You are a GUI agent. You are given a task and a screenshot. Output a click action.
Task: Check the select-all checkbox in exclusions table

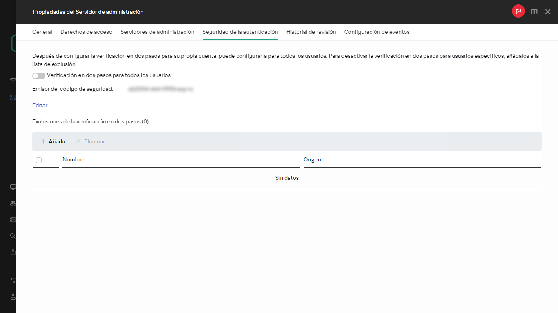coord(39,160)
